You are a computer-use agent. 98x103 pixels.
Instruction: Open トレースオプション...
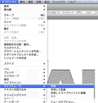tap(70, 102)
